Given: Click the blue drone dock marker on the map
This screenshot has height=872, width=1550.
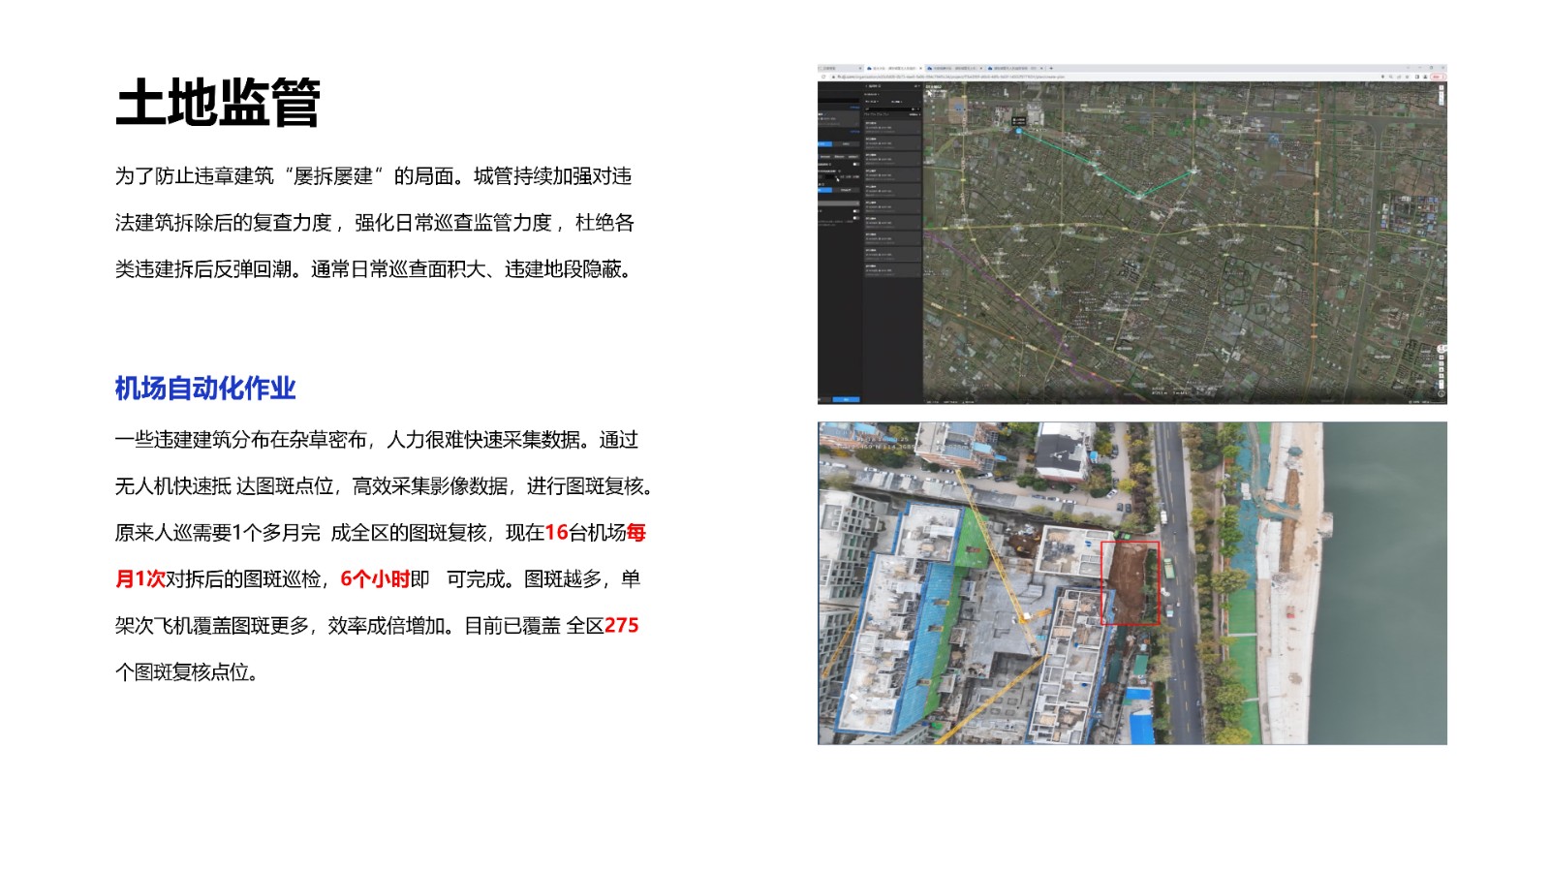Looking at the screenshot, I should [x=1019, y=130].
